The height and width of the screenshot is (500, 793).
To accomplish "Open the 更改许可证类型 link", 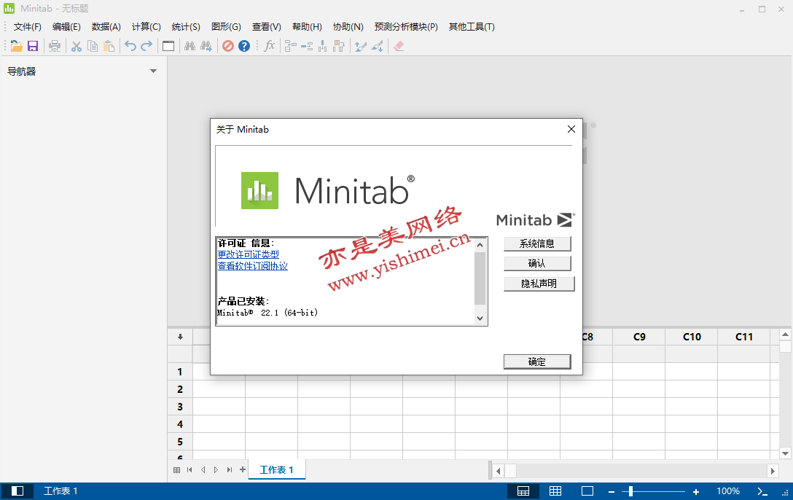I will click(x=249, y=254).
